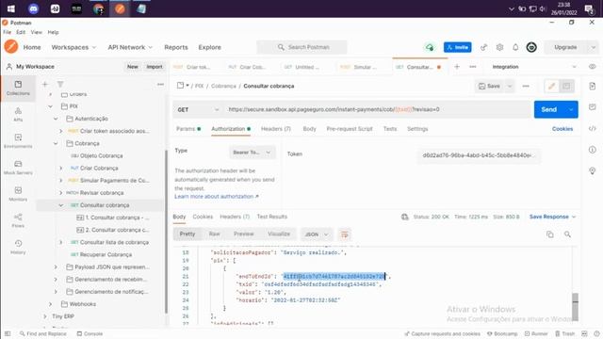The height and width of the screenshot is (339, 603).
Task: Collapse the Autenticação folder
Action: pyautogui.click(x=56, y=119)
